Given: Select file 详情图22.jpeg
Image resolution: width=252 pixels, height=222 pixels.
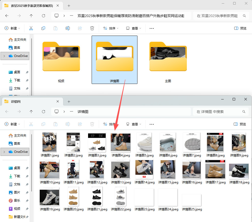Looking at the screenshot, I should [121, 199].
